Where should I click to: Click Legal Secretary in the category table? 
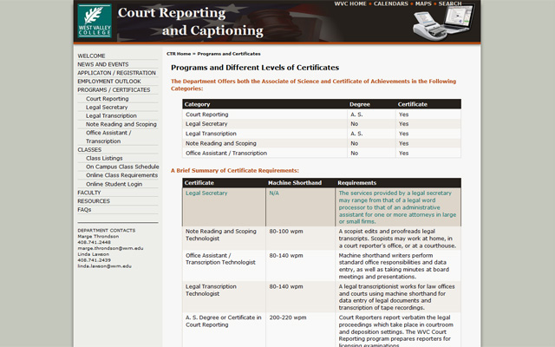point(206,124)
